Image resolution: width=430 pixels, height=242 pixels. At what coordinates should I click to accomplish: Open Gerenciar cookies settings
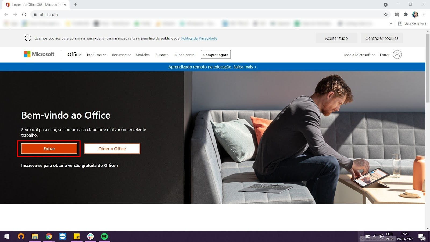tap(382, 38)
